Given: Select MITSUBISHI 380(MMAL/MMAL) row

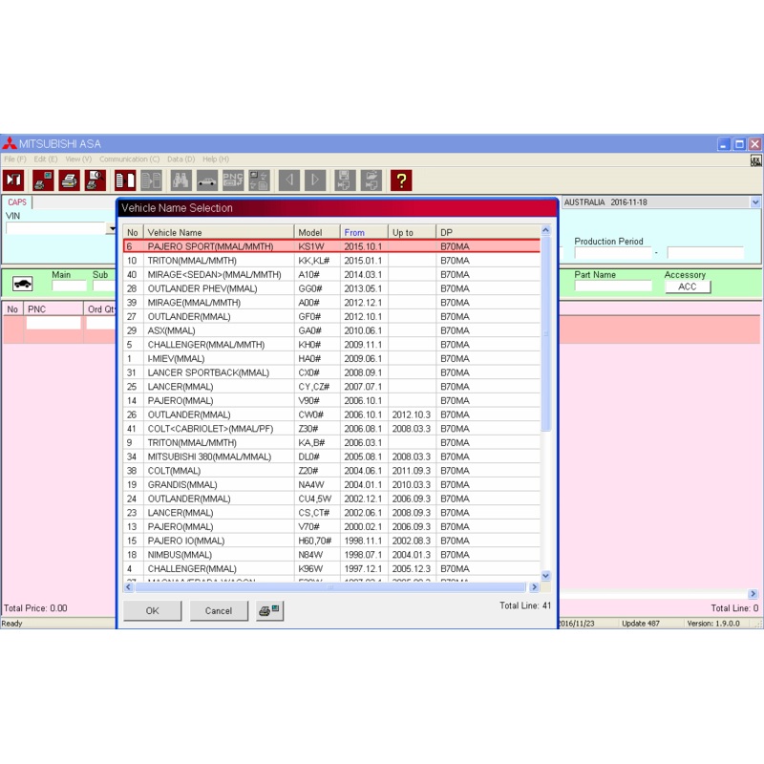Looking at the screenshot, I should point(331,456).
